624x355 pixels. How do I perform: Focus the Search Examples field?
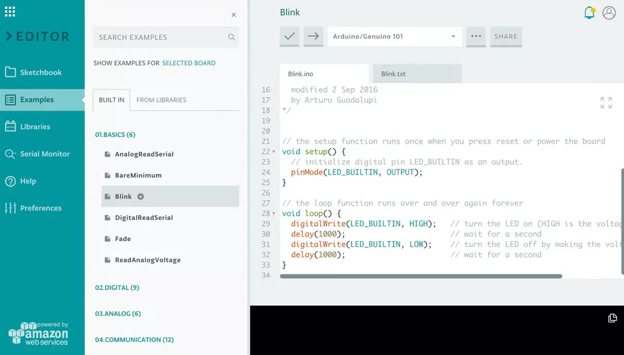pyautogui.click(x=166, y=37)
